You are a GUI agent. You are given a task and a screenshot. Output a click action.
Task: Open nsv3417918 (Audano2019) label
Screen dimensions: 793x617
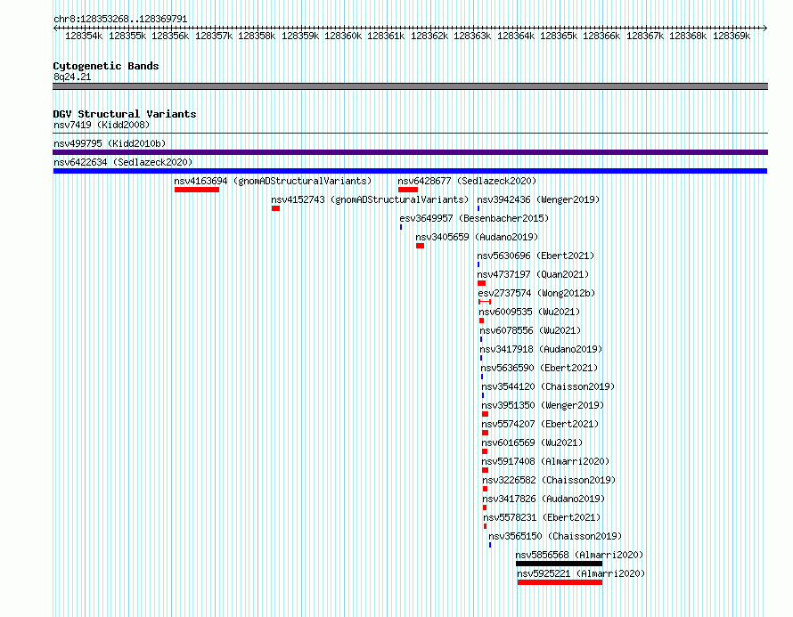point(541,349)
